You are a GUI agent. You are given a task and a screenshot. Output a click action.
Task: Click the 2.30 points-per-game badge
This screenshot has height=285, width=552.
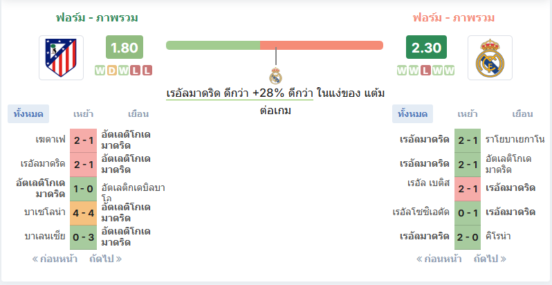[x=426, y=47]
